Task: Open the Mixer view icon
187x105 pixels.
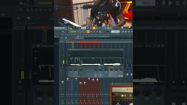Action: 132,32
